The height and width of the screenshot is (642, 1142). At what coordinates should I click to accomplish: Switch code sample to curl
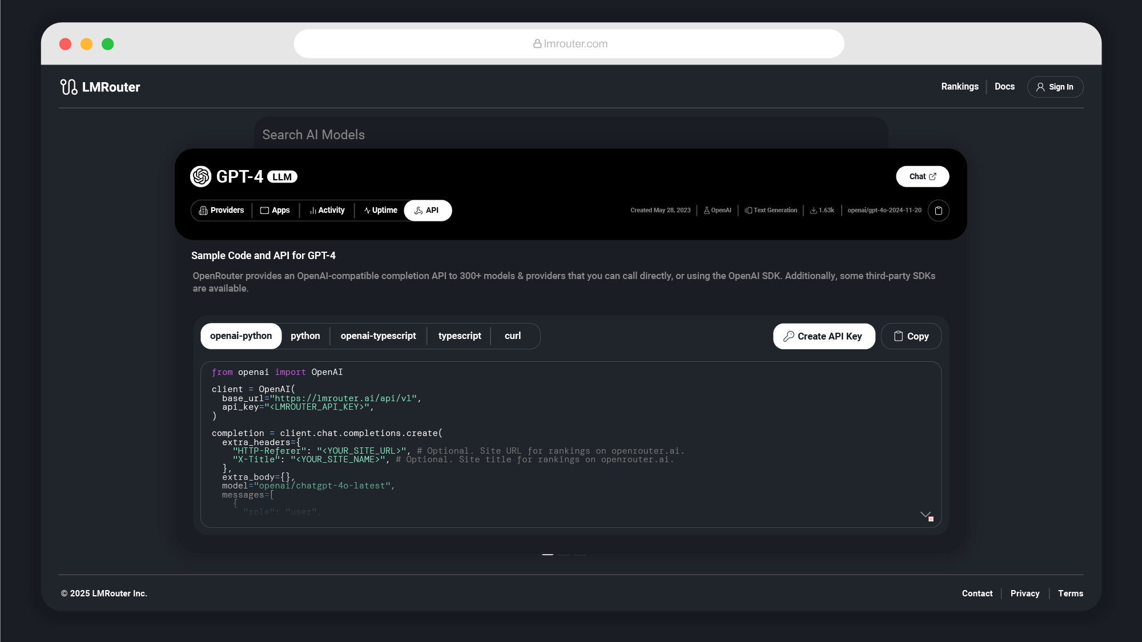click(512, 336)
